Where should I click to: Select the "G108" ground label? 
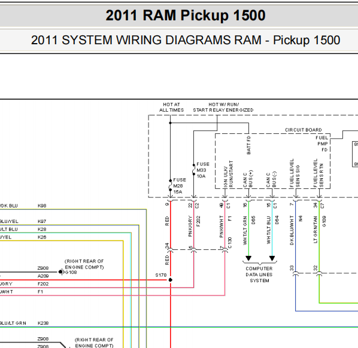click(71, 272)
